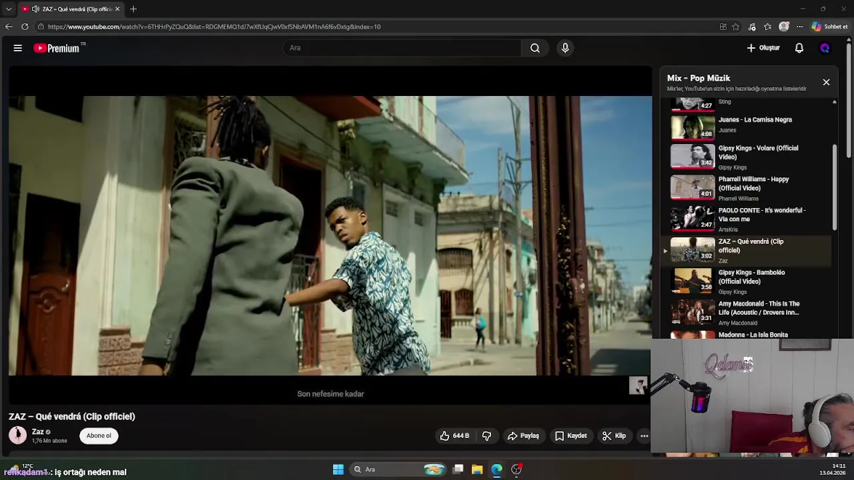Play Gipsy Kings - Volare thumbnail

point(693,157)
